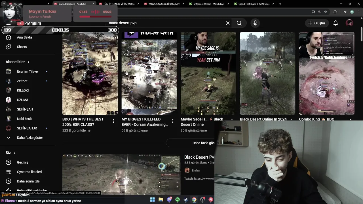Open BDO WHATS THE BEST 200% BSR thumbnail

click(90, 73)
